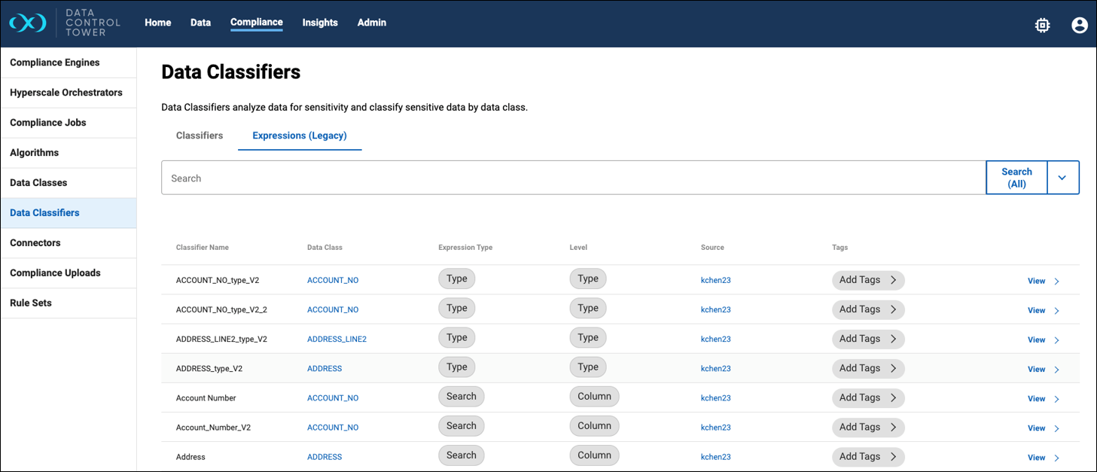Click the View chevron on the Address row
Image resolution: width=1097 pixels, height=472 pixels.
pyautogui.click(x=1056, y=458)
